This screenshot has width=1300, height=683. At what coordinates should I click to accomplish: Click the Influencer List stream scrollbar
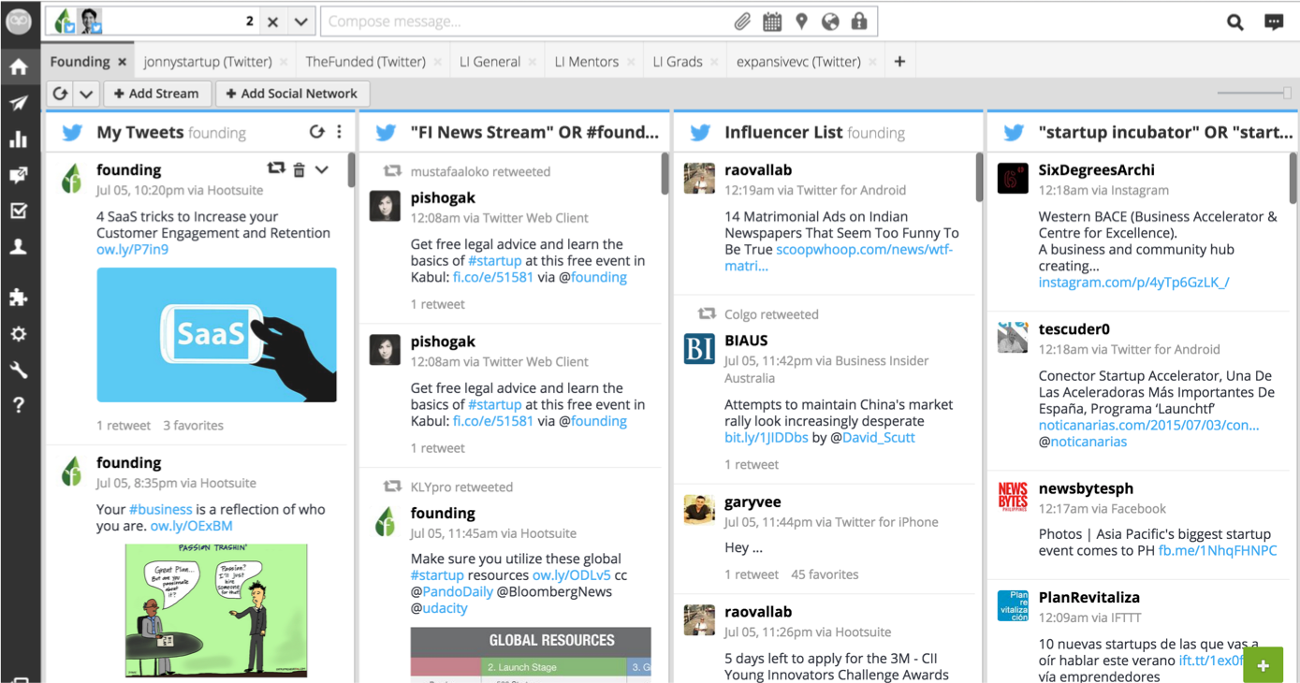[979, 178]
